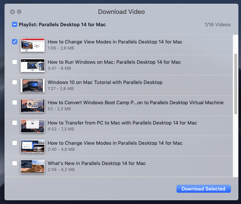This screenshot has height=204, width=241.
Task: Toggle the playlist select-all checkbox
Action: [15, 24]
